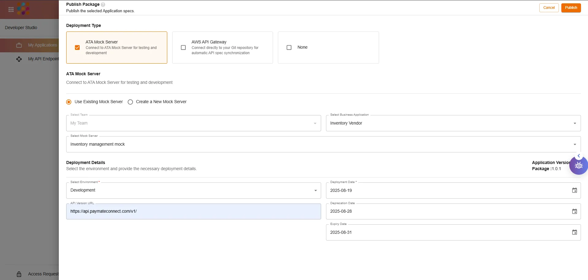588x280 pixels.
Task: Select Create a New Mock Server radio
Action: 130,102
